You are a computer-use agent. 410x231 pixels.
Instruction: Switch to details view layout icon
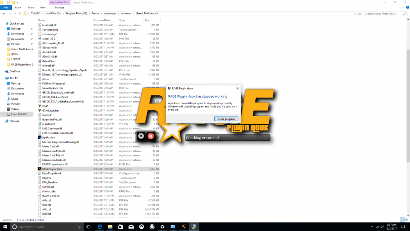point(402,220)
